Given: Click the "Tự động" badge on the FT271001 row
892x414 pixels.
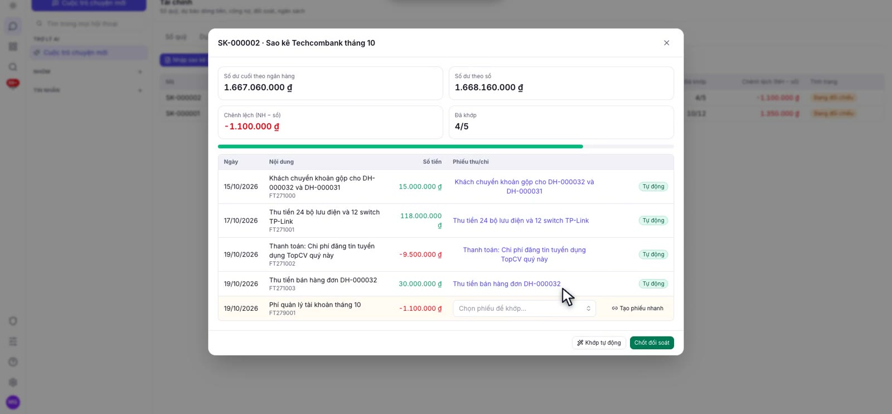Looking at the screenshot, I should click(653, 220).
